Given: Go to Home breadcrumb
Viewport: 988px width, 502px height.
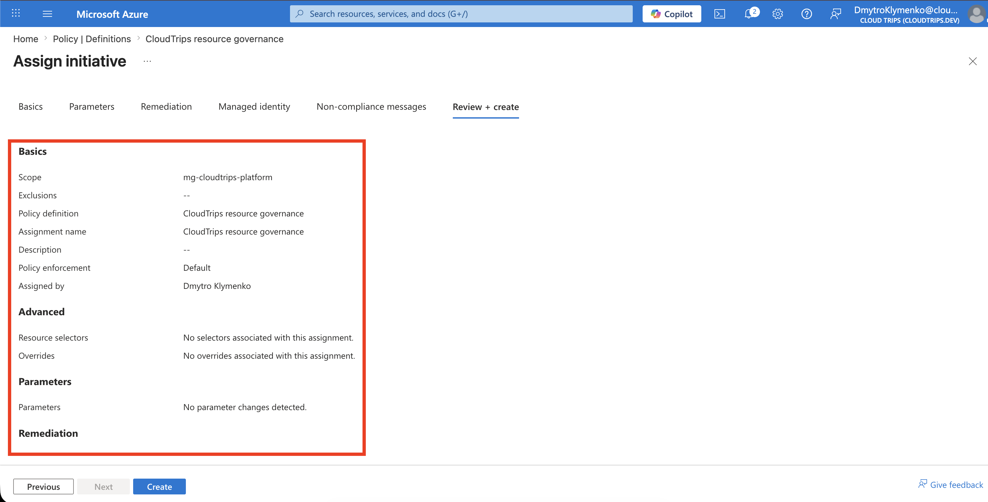Looking at the screenshot, I should click(26, 39).
